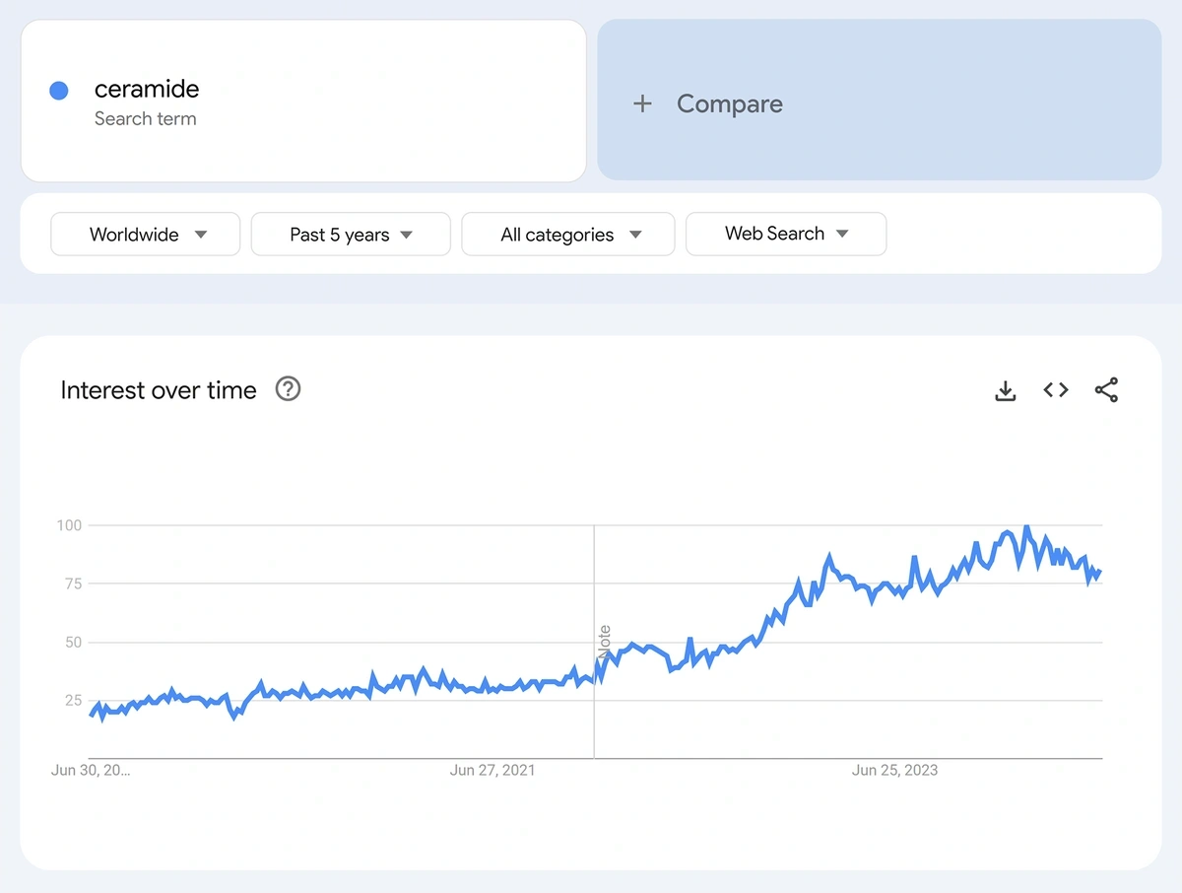
Task: Click the Jun 27, 2021 date marker
Action: coord(492,770)
